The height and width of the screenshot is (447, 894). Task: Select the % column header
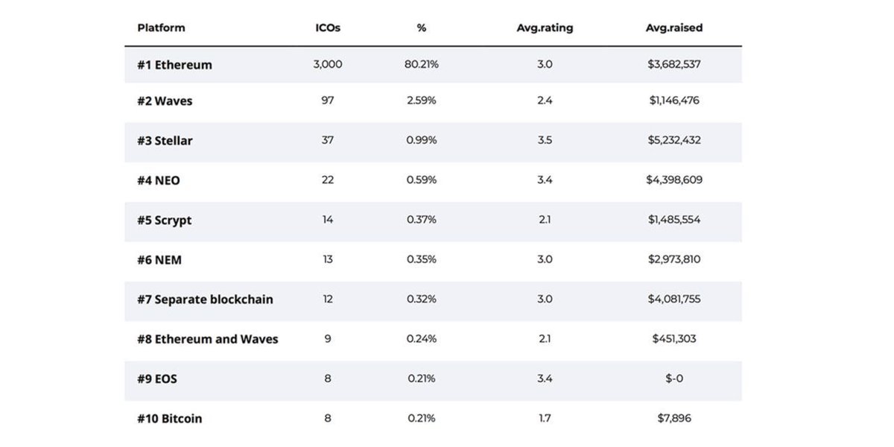[422, 28]
